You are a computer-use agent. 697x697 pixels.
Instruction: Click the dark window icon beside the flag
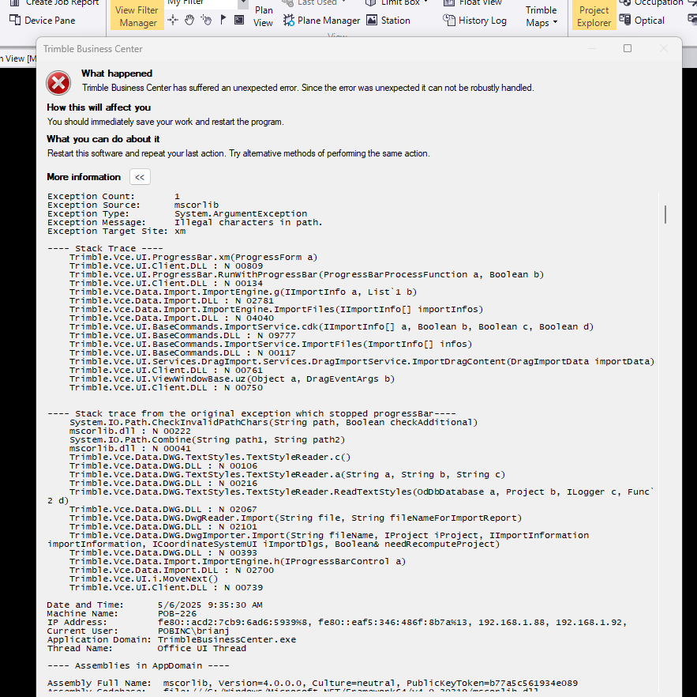click(x=239, y=20)
